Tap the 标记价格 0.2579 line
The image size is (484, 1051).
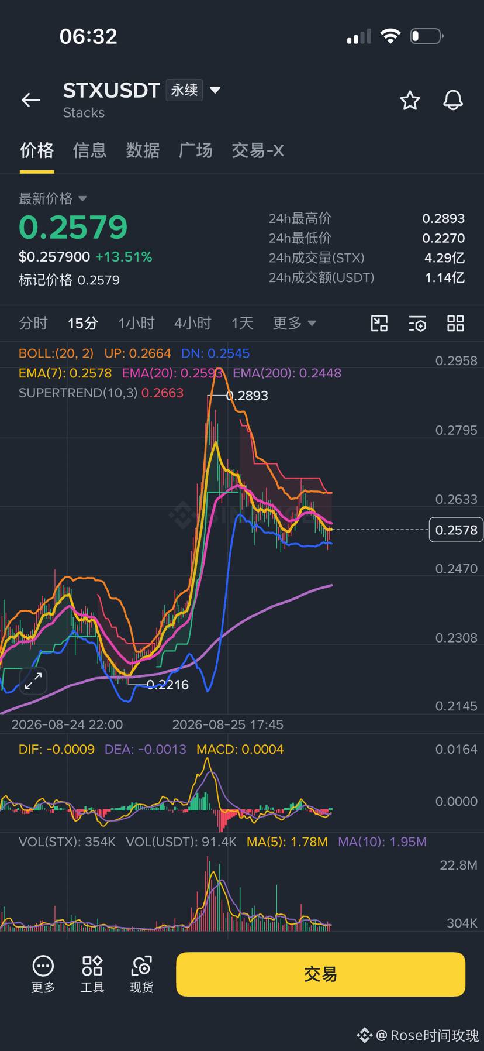pyautogui.click(x=69, y=280)
